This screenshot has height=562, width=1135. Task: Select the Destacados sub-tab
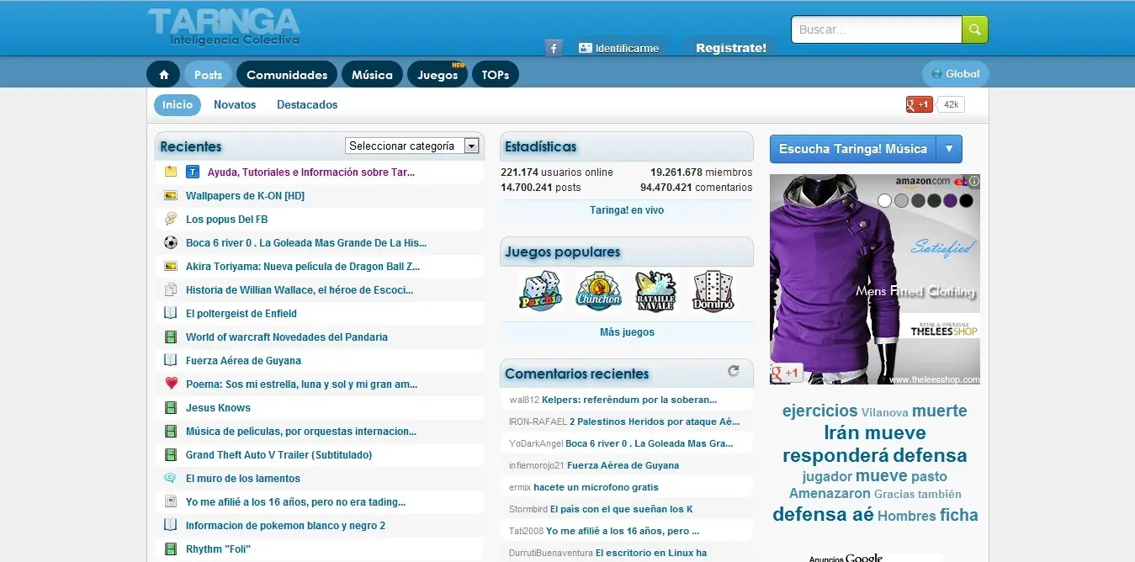[307, 104]
